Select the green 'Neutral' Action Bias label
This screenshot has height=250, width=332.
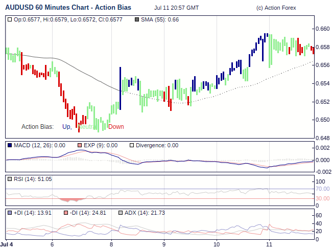coord(88,127)
